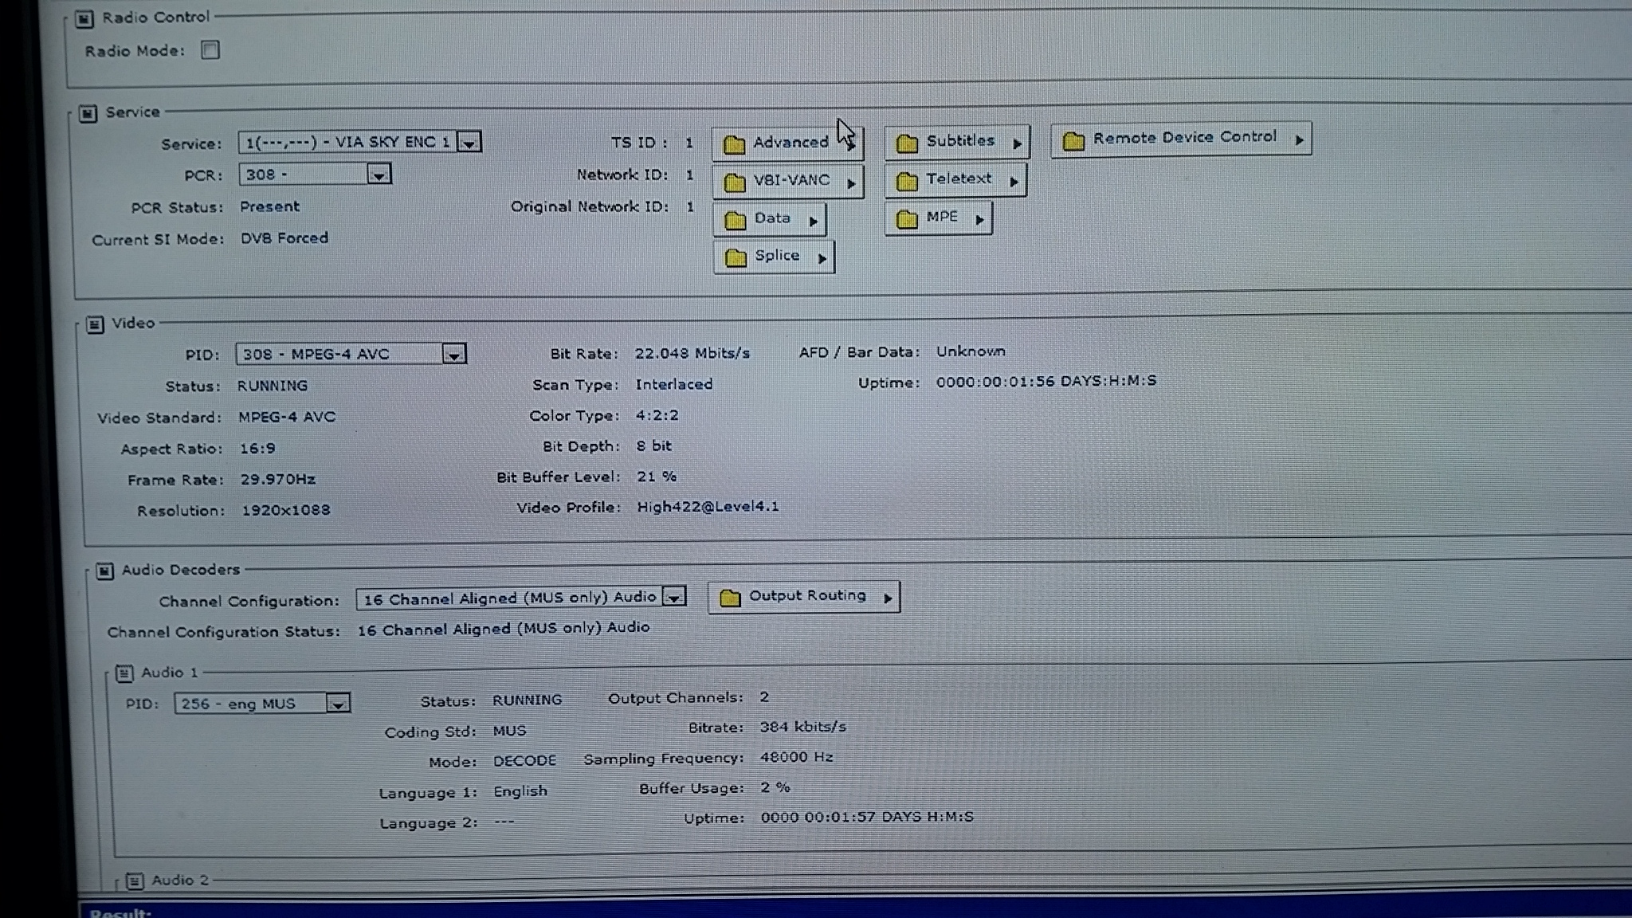The width and height of the screenshot is (1632, 918).
Task: Select the 384 kbits/s audio bitrate
Action: (802, 727)
